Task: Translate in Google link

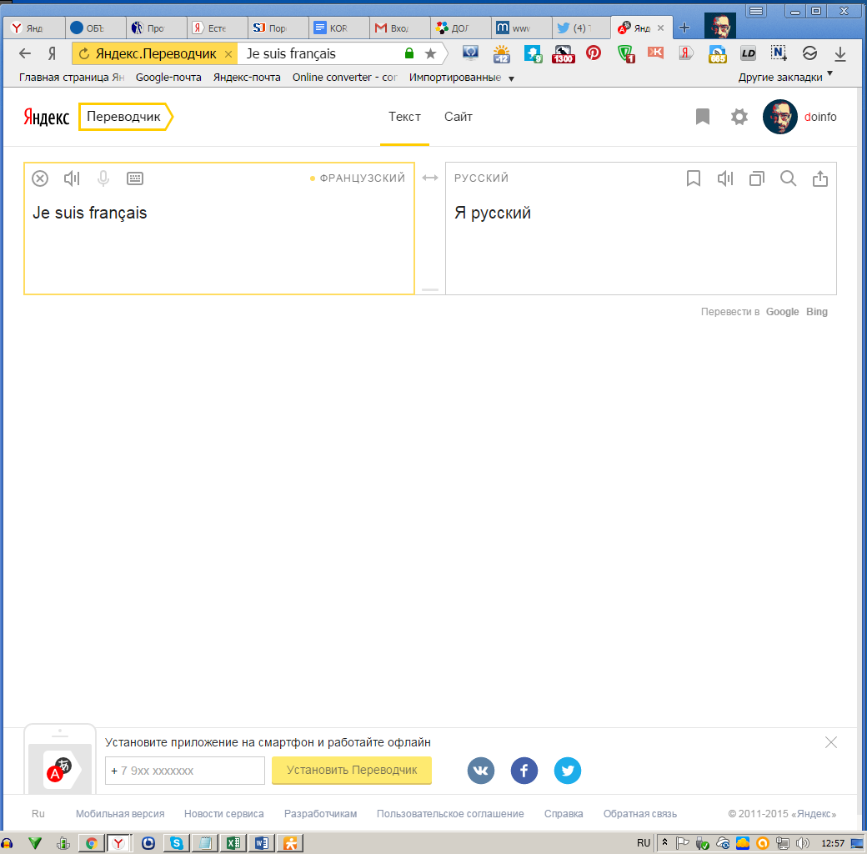Action: (x=782, y=312)
